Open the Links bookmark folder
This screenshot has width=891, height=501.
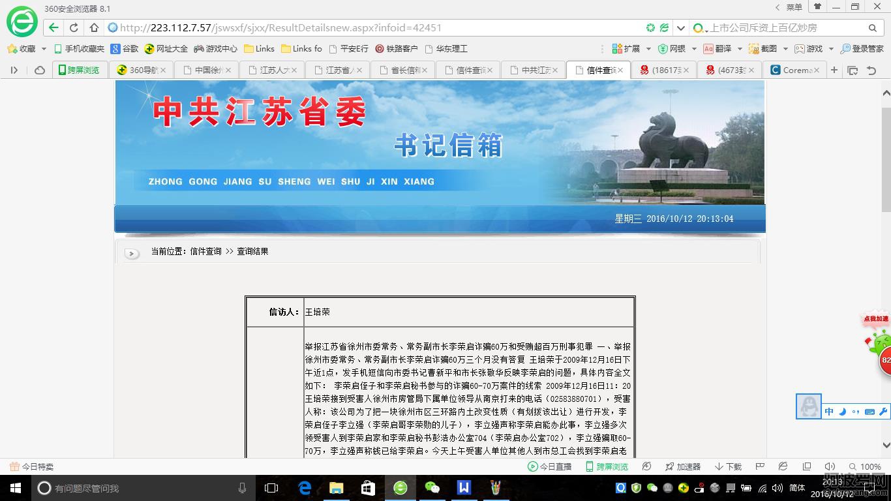coord(259,48)
